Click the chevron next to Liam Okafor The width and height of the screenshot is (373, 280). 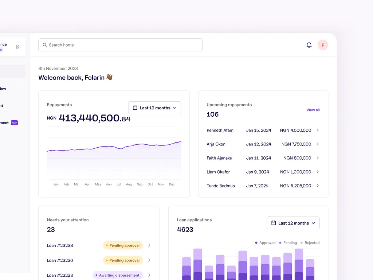tap(318, 172)
